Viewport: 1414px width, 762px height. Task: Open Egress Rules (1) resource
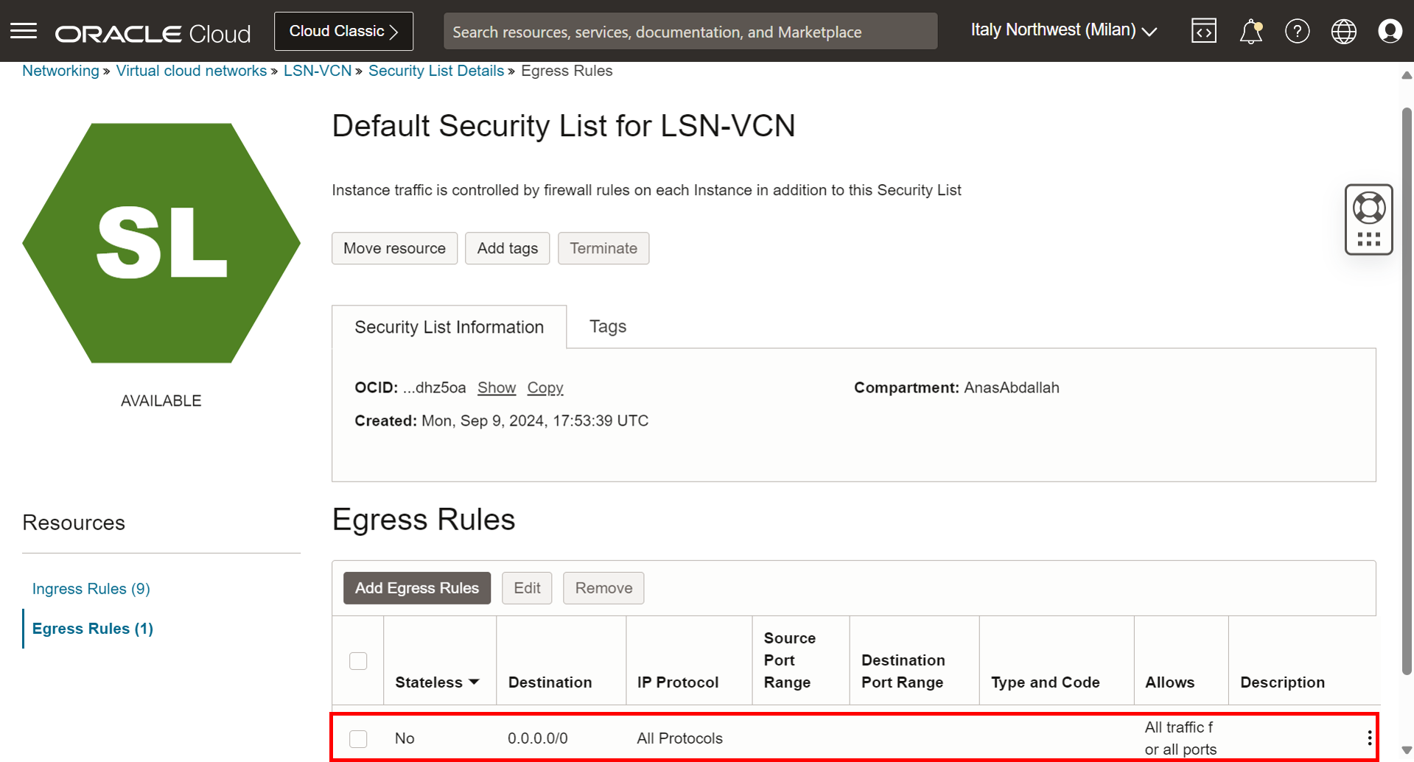93,629
